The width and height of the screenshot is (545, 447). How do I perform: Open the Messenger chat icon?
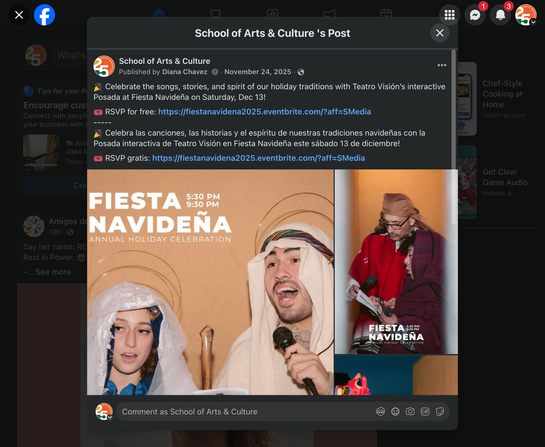tap(475, 15)
